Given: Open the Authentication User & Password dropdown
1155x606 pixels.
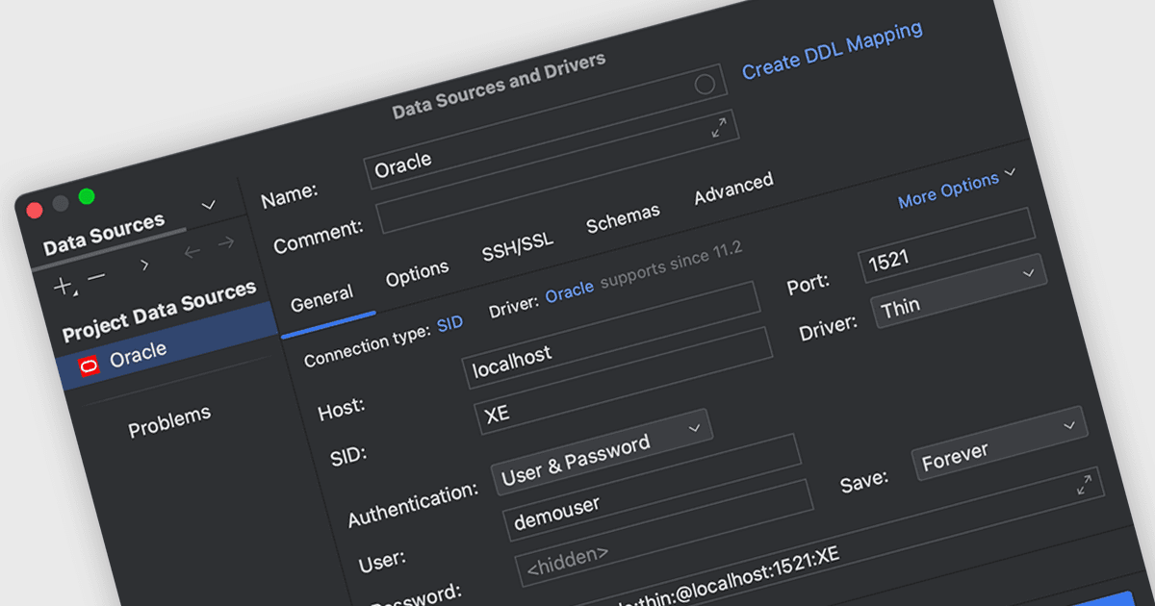Looking at the screenshot, I should [603, 453].
